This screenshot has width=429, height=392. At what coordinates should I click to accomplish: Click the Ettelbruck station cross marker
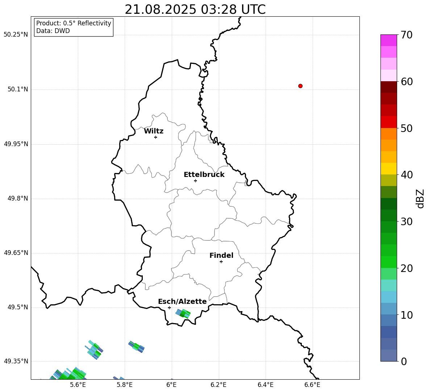(195, 181)
